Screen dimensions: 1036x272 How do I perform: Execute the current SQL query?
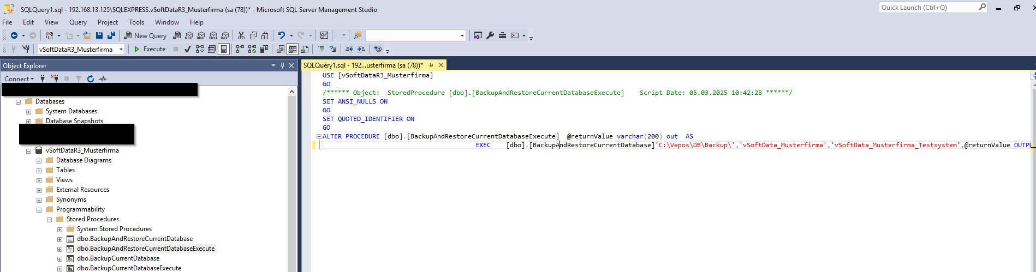coord(150,49)
